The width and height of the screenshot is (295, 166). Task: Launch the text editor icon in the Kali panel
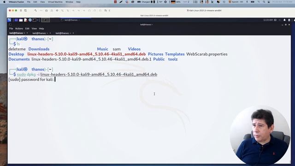point(25,20)
